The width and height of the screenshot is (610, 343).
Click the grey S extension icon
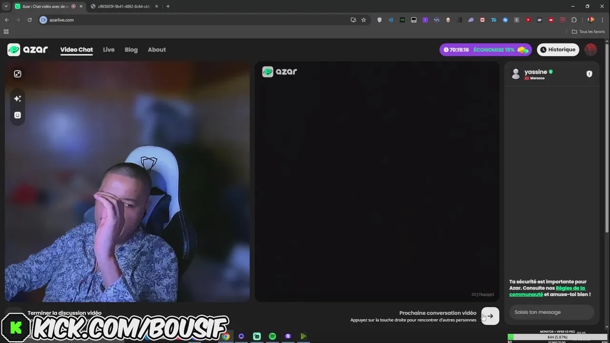click(x=517, y=20)
